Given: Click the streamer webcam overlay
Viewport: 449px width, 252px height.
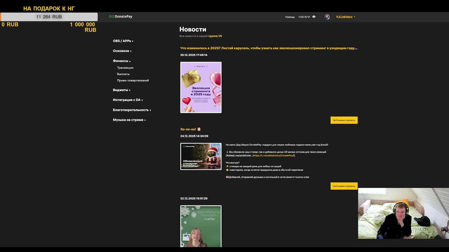Looking at the screenshot, I should (x=403, y=213).
